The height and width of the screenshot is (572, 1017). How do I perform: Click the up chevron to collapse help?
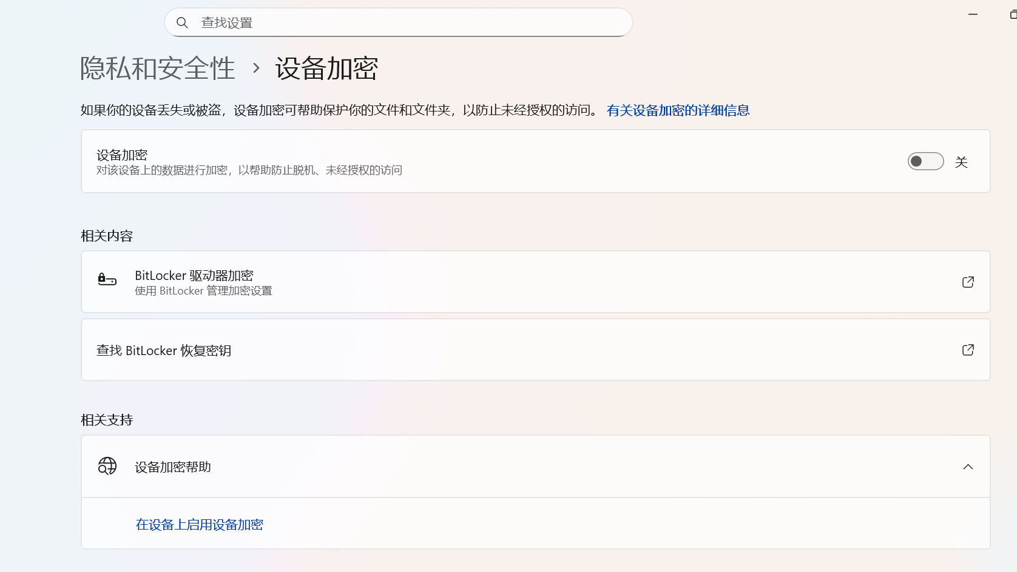pyautogui.click(x=968, y=467)
